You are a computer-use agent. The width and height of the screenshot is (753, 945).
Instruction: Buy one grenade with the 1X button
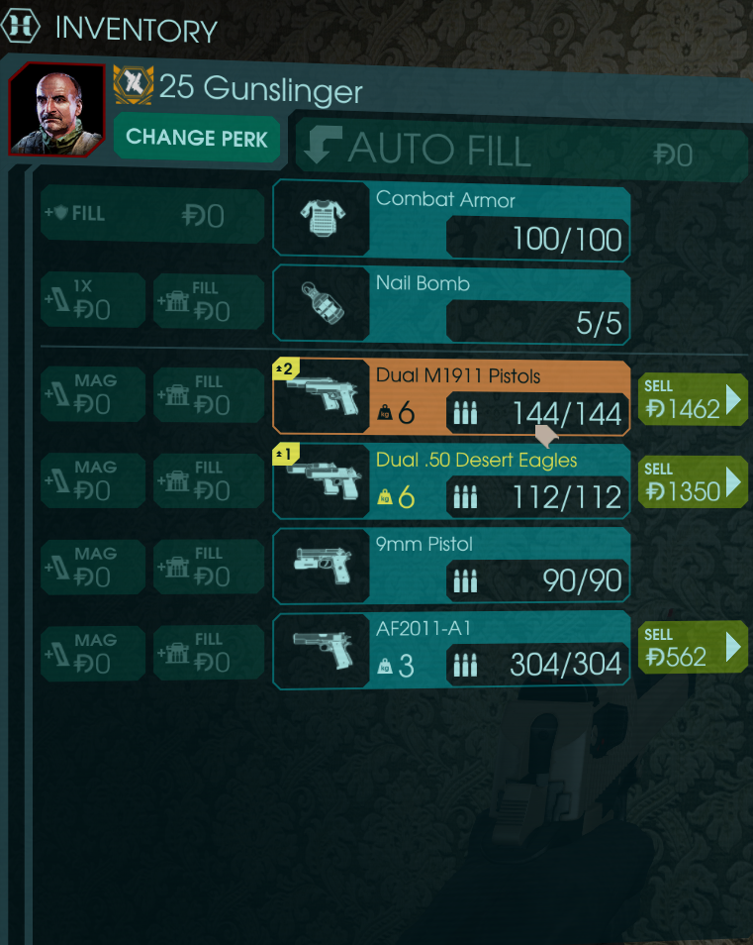(x=93, y=299)
